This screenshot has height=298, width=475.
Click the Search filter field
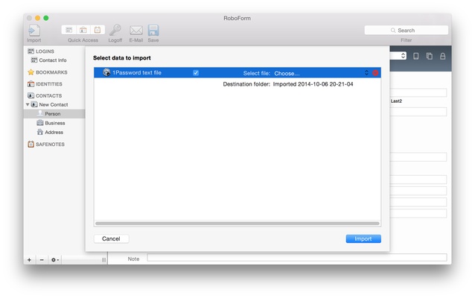click(407, 31)
